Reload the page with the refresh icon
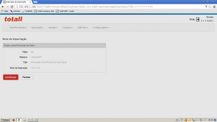The height and width of the screenshot is (122, 217). click(12, 7)
